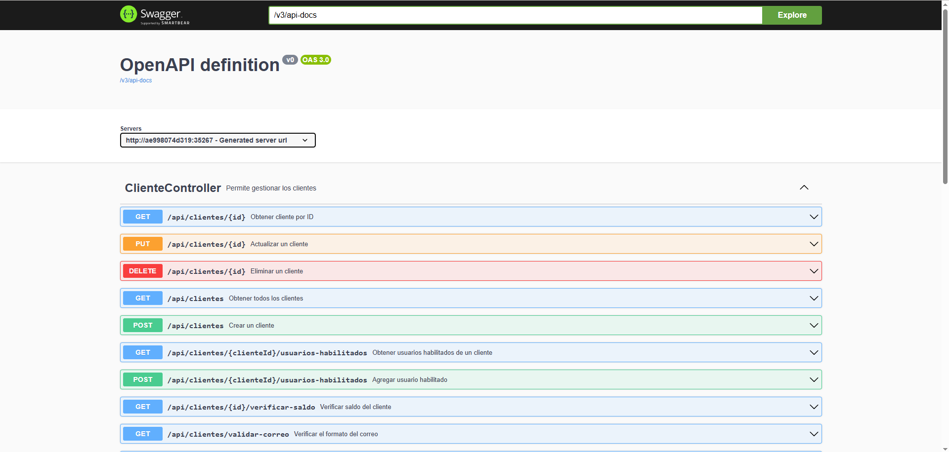Expand GET Obtener cliente por ID chevron

pos(814,217)
